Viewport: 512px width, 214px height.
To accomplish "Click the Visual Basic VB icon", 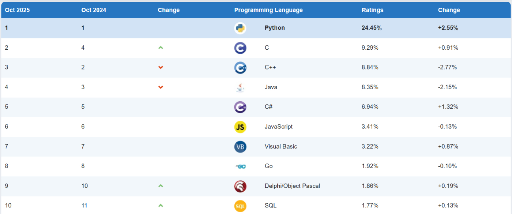I will point(240,147).
